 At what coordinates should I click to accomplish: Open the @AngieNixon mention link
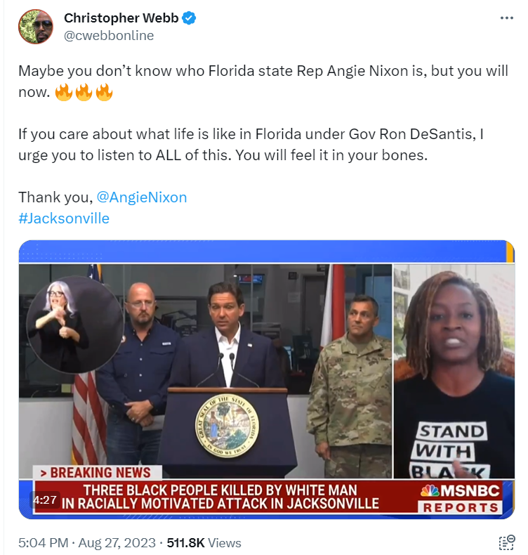141,197
